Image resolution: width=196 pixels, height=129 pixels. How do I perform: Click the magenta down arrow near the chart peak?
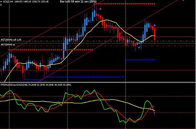100,9
